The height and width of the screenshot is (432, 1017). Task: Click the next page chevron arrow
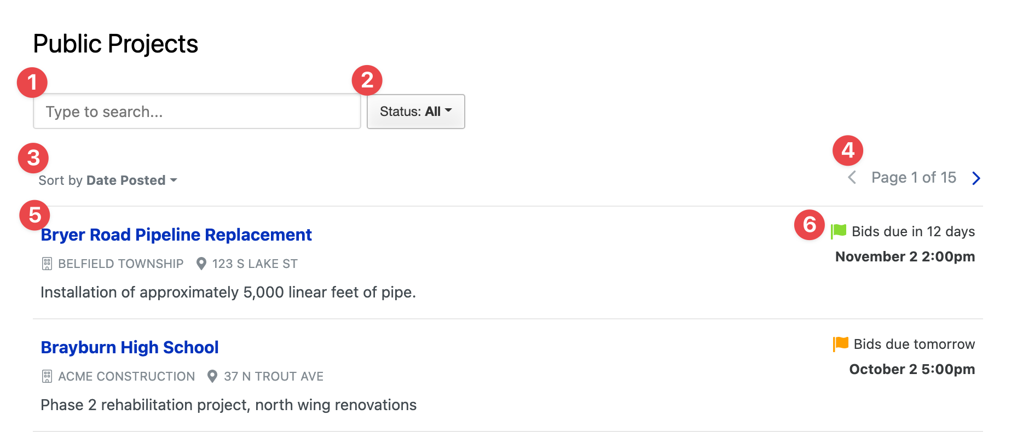[976, 178]
